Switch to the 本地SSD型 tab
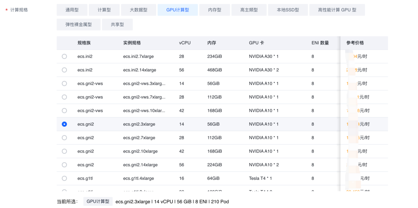Image resolution: width=418 pixels, height=208 pixels. (288, 10)
